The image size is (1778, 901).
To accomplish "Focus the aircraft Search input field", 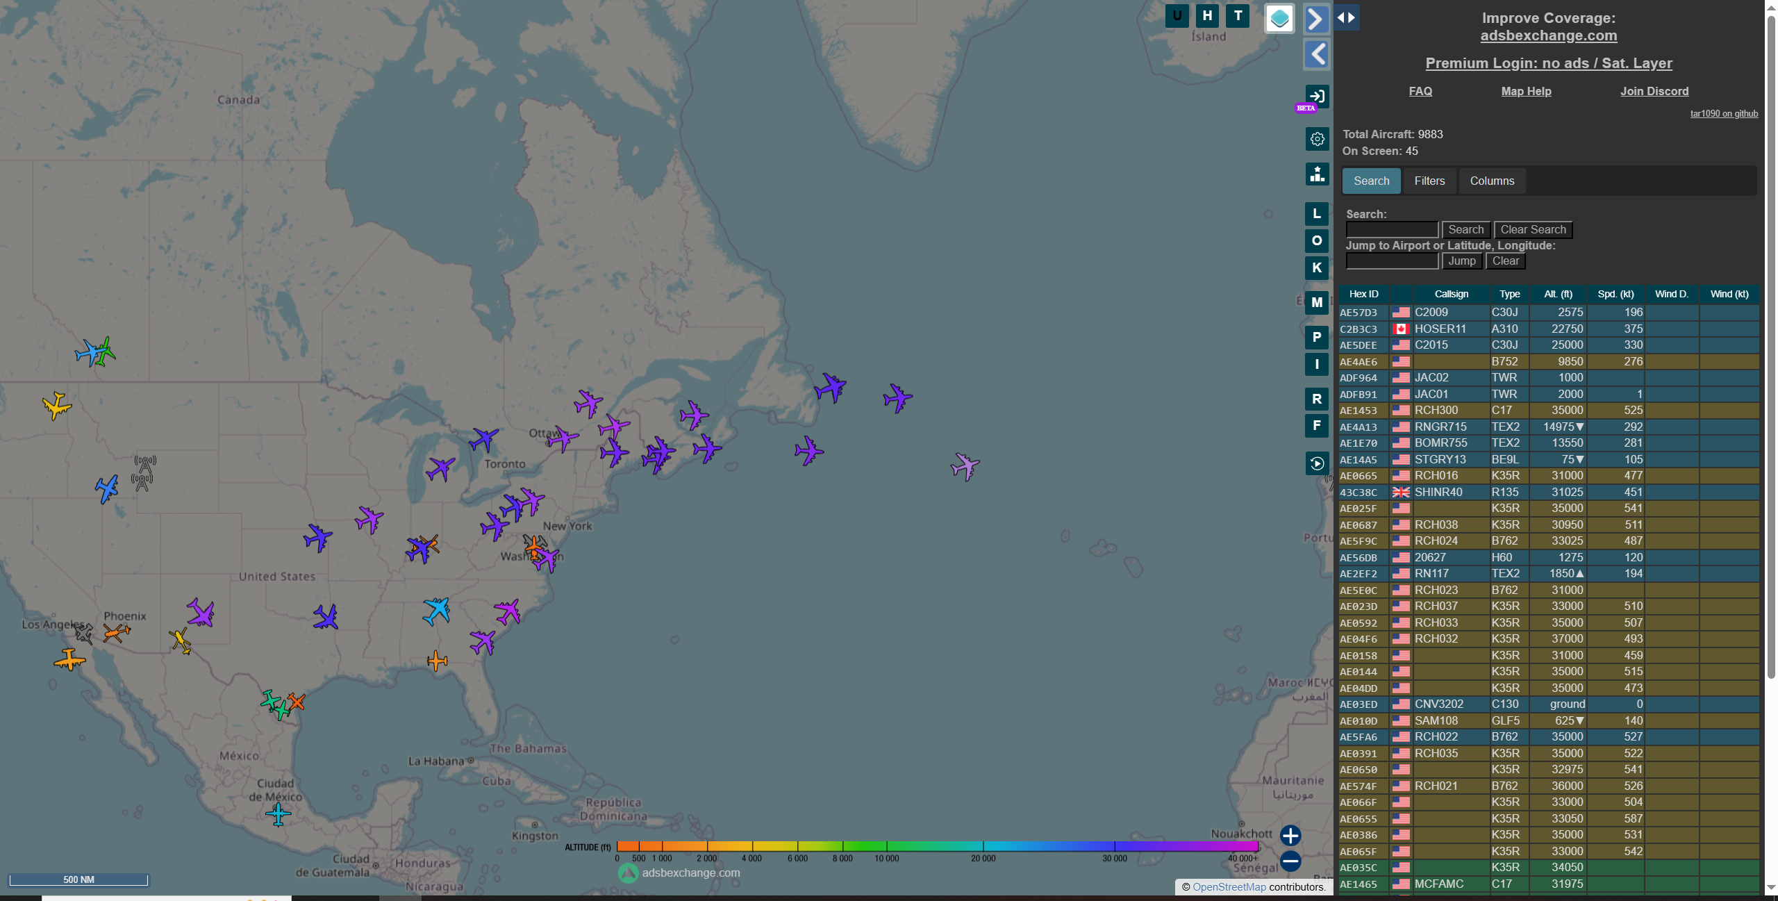I will pos(1392,230).
